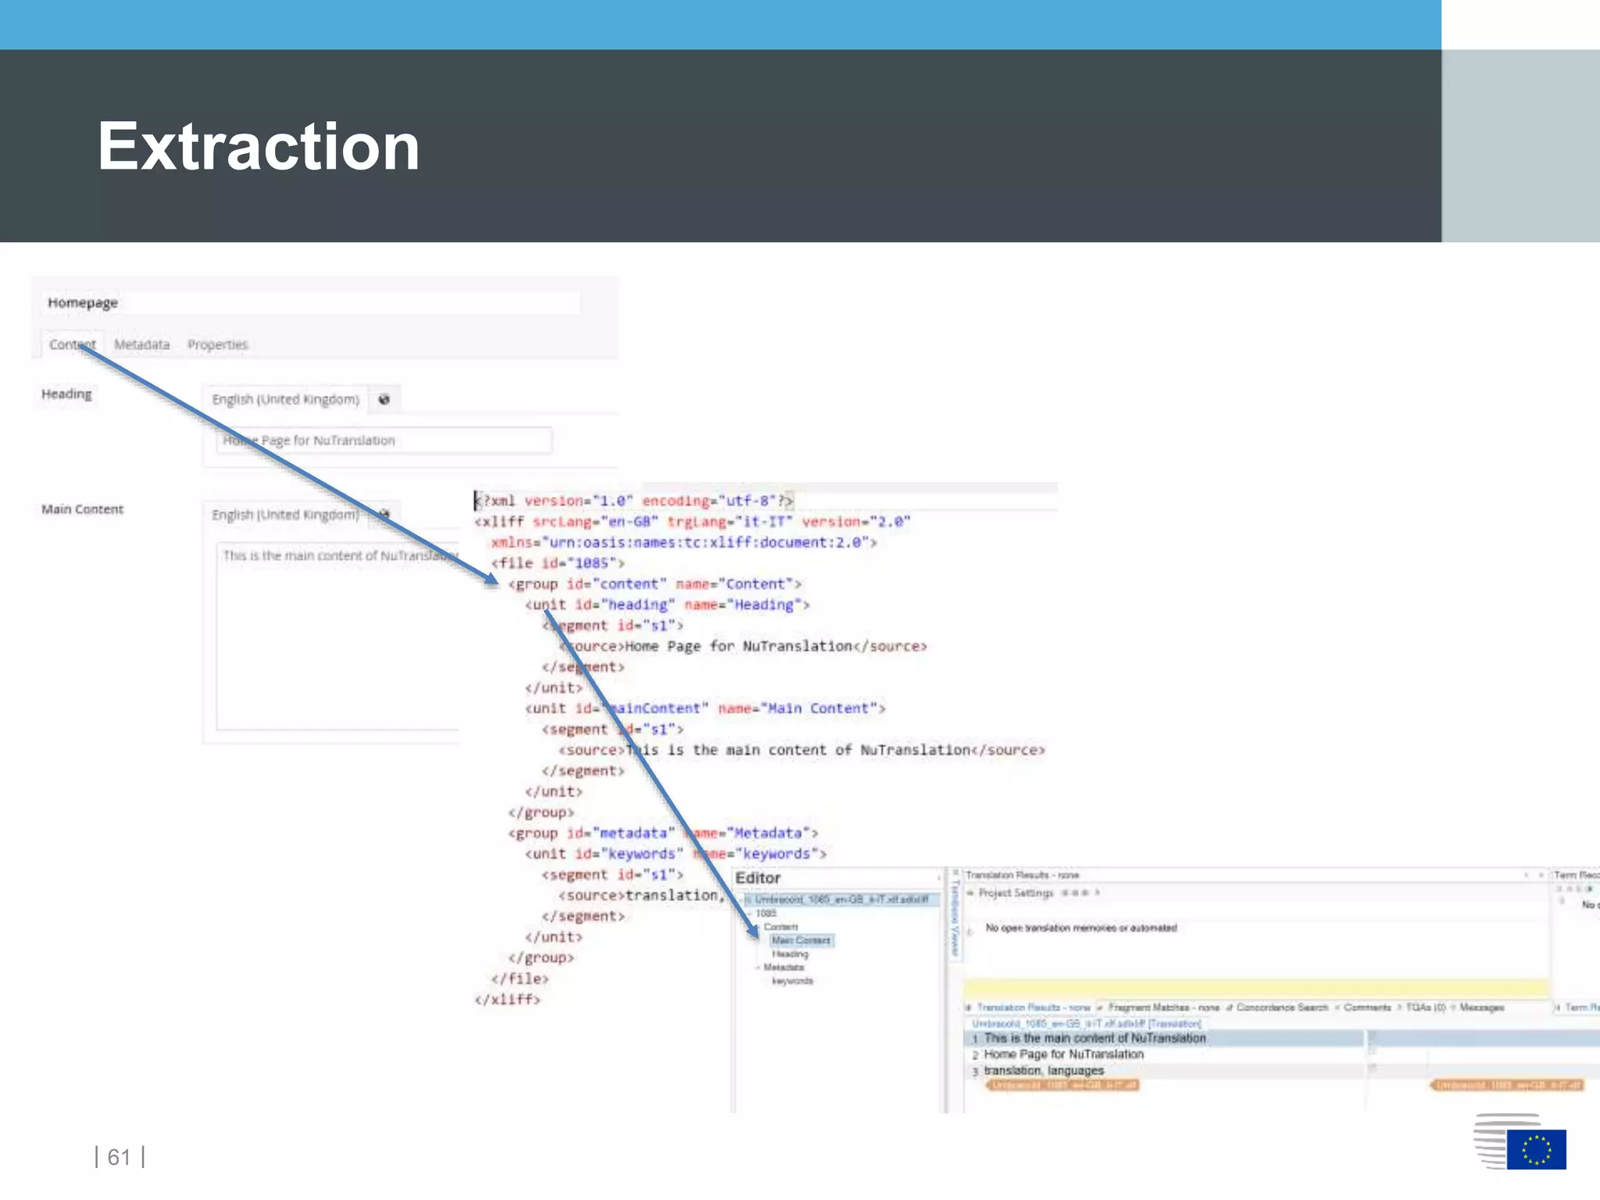This screenshot has width=1600, height=1200.
Task: Open the Comments tab in editor
Action: point(1366,1008)
